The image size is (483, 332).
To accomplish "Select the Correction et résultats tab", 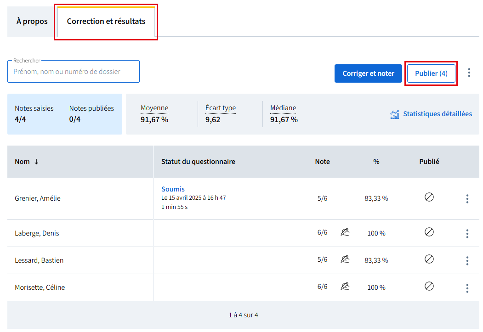I will point(106,22).
